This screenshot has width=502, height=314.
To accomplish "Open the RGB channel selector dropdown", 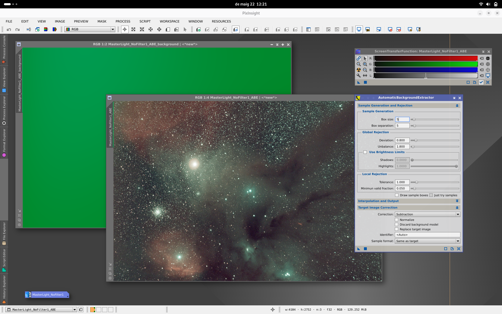I will click(x=90, y=29).
